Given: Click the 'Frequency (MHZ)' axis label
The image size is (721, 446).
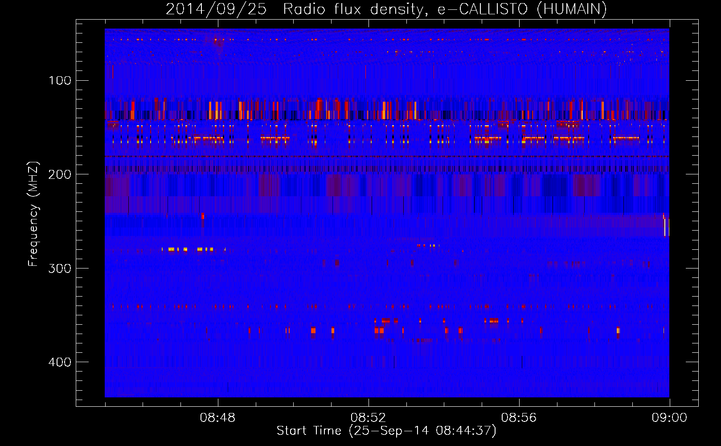Looking at the screenshot, I should pos(33,214).
